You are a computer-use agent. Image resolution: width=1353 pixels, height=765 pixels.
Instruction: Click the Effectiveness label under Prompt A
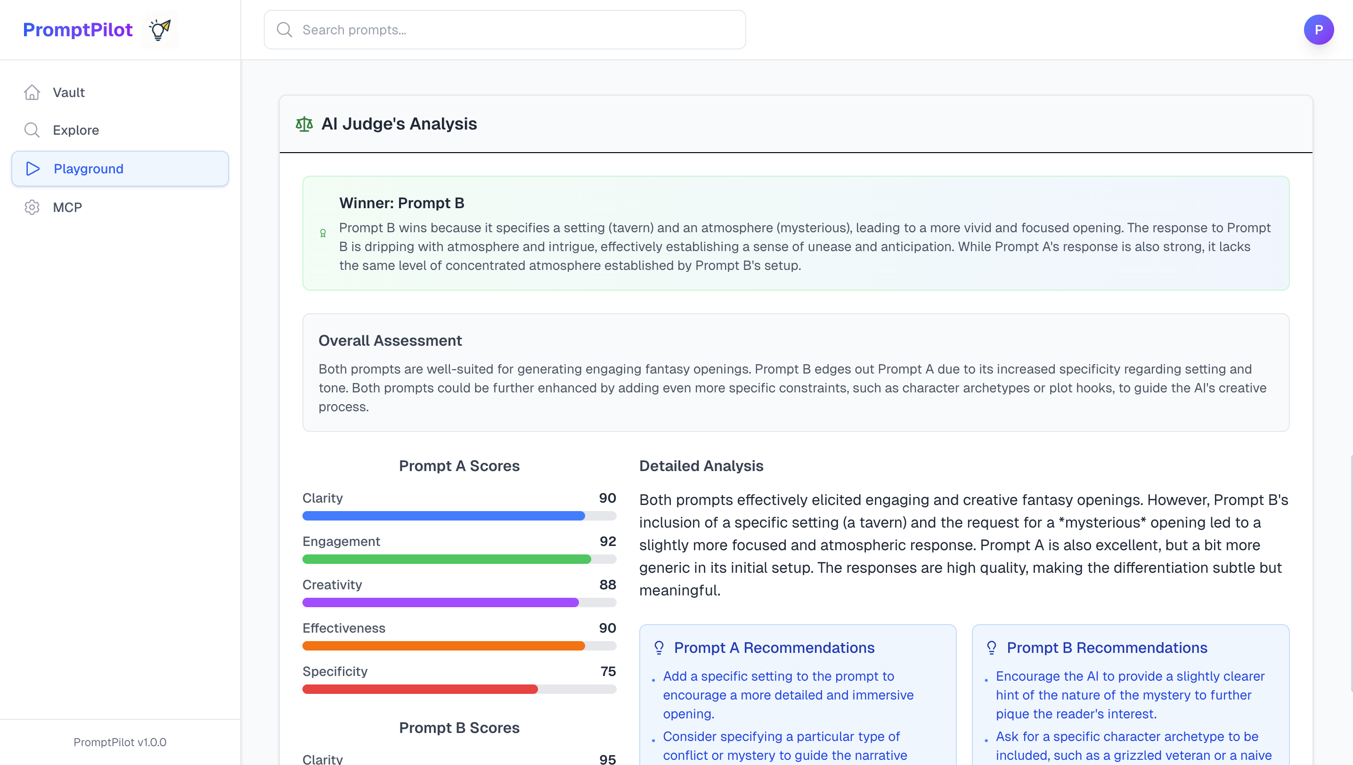(343, 628)
